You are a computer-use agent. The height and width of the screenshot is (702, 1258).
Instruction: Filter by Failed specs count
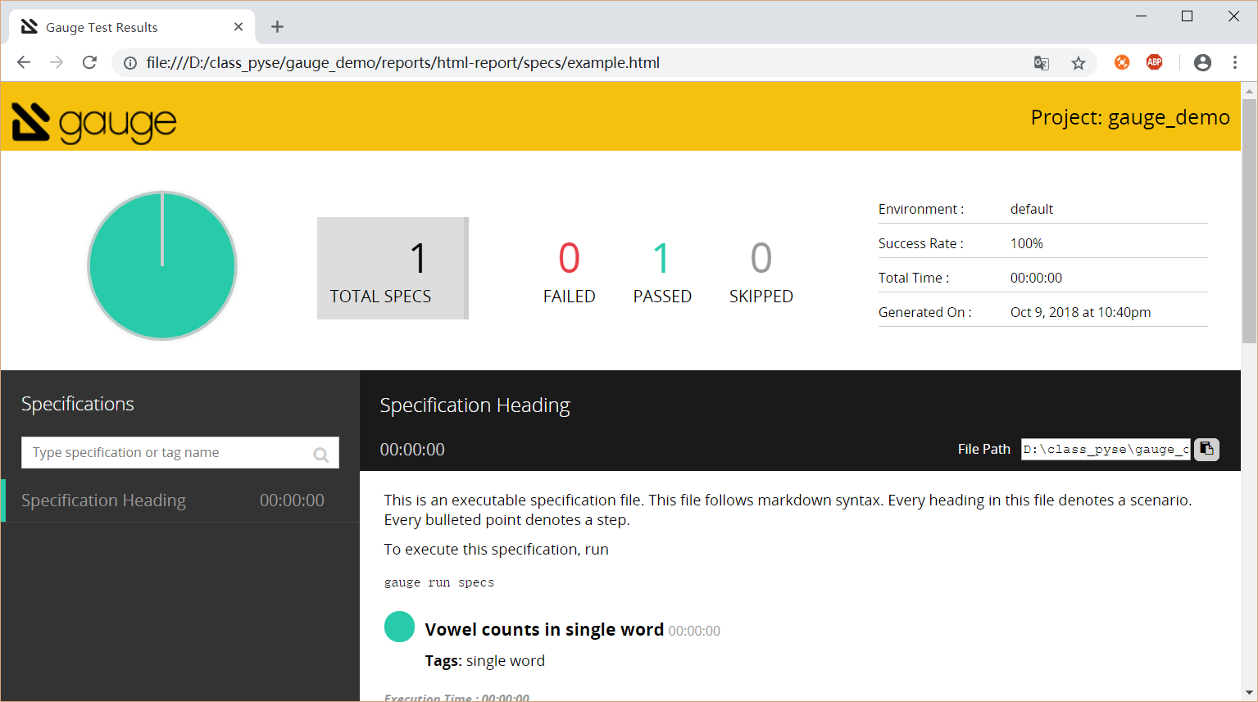[570, 272]
